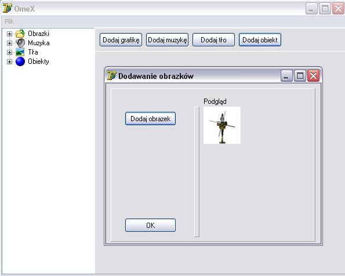Viewport: 345px width, 276px height.
Task: Expand the Muzyka tree node
Action: point(9,43)
